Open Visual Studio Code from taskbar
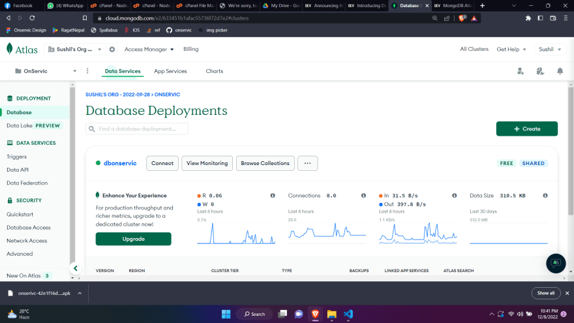 click(348, 314)
